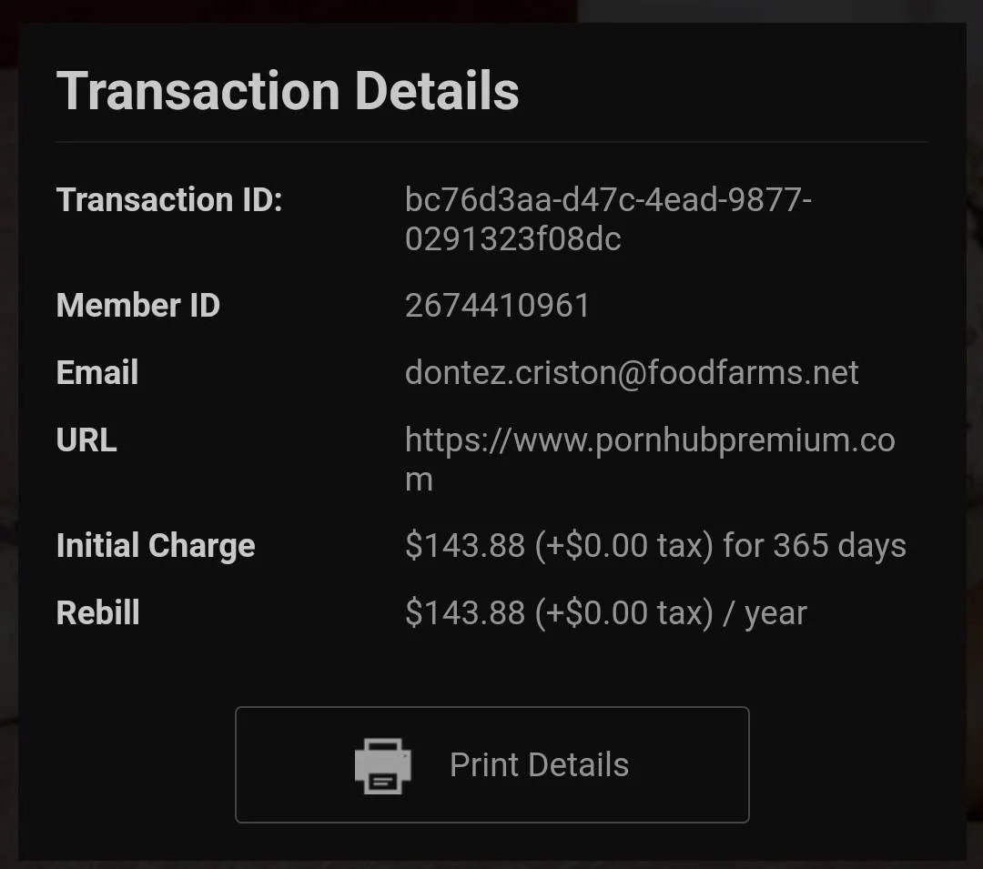This screenshot has width=983, height=869.
Task: Click the Rebill amount per year
Action: 605,612
